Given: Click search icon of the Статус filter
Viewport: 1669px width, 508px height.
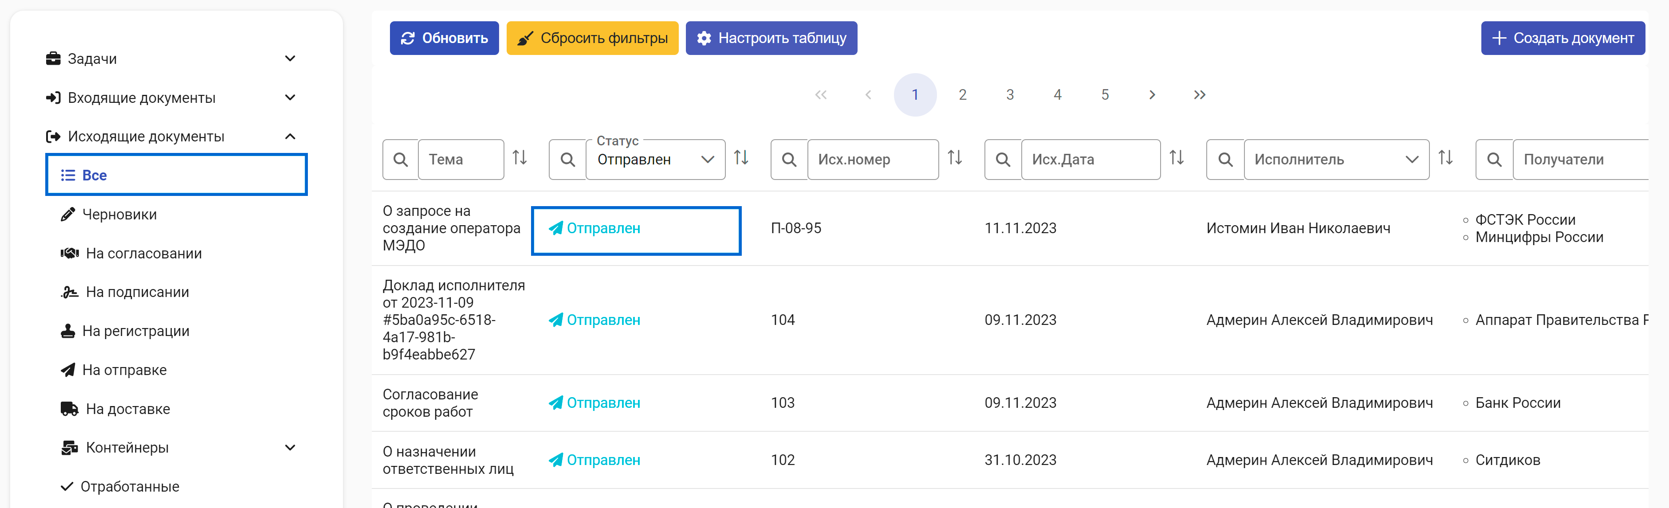Looking at the screenshot, I should 567,159.
